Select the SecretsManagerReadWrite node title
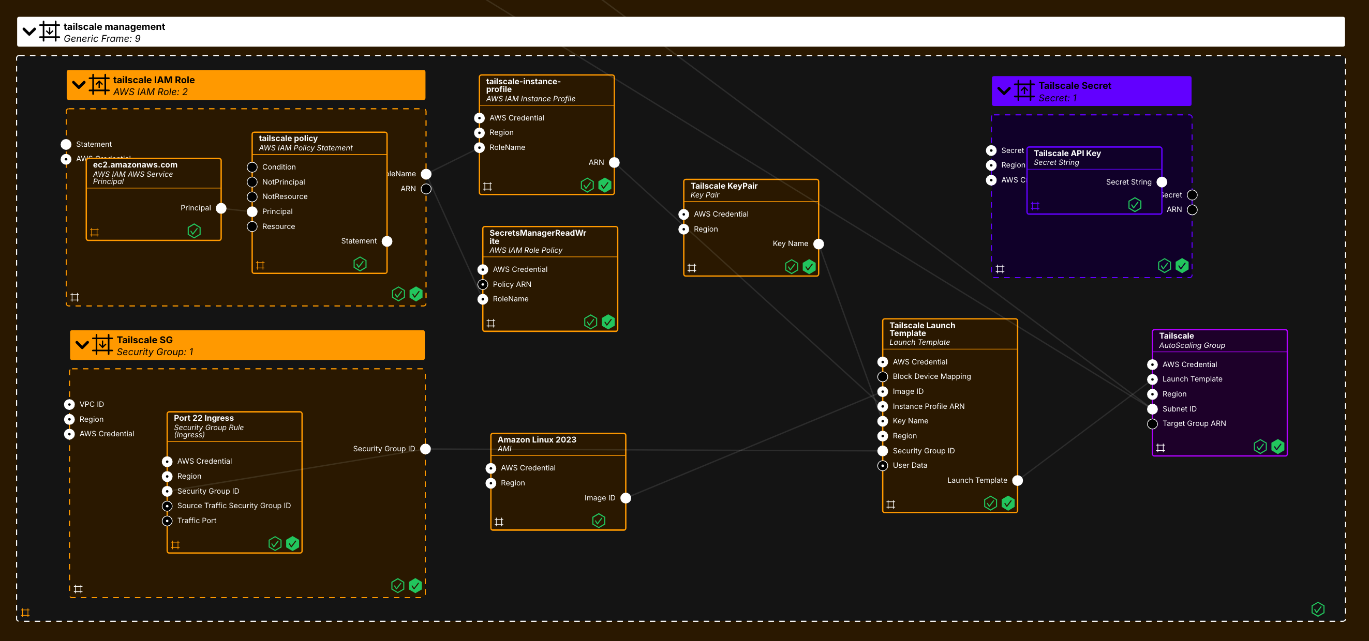The height and width of the screenshot is (641, 1369). (x=538, y=237)
